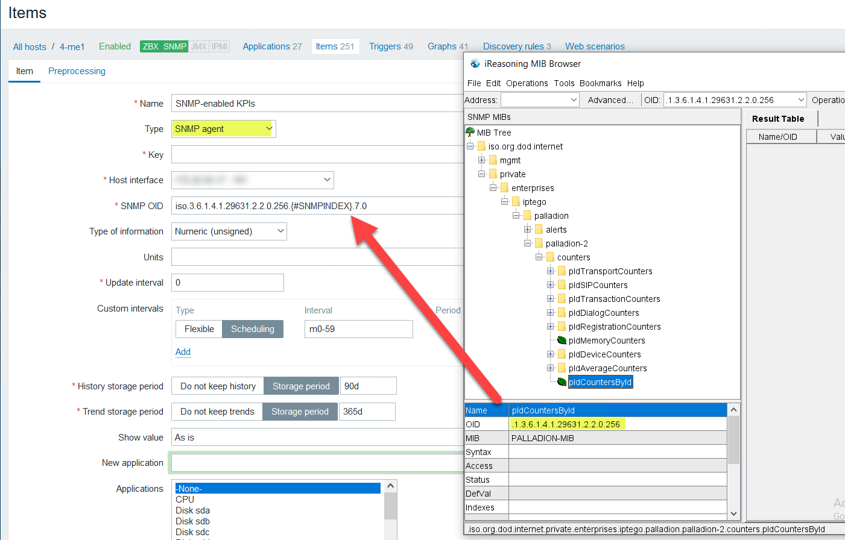
Task: Click into the SNMP OID input field
Action: [317, 206]
